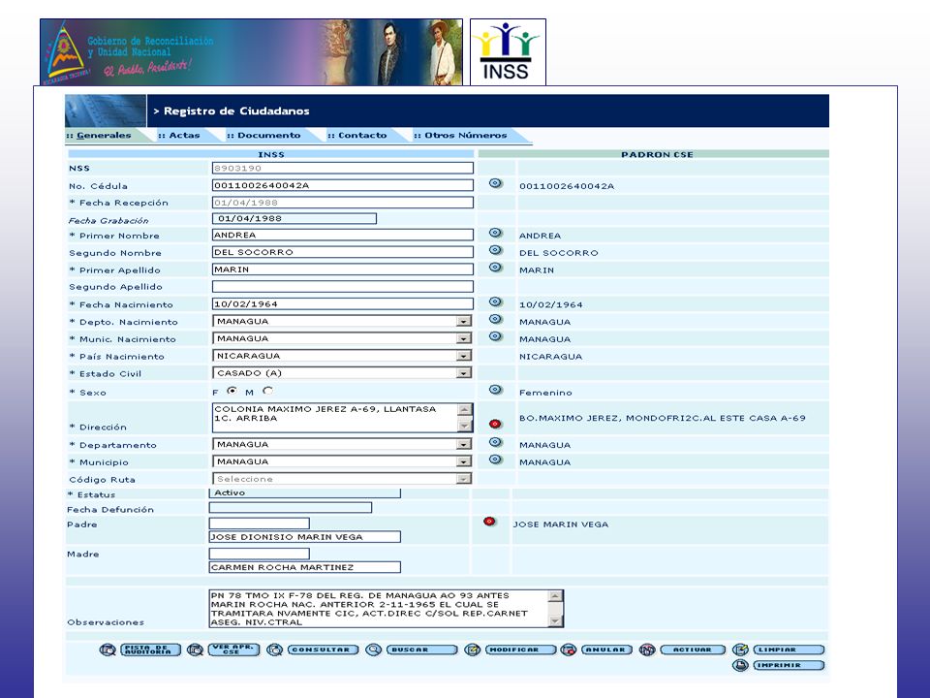930x698 pixels.
Task: Click the Activar button
Action: (693, 650)
